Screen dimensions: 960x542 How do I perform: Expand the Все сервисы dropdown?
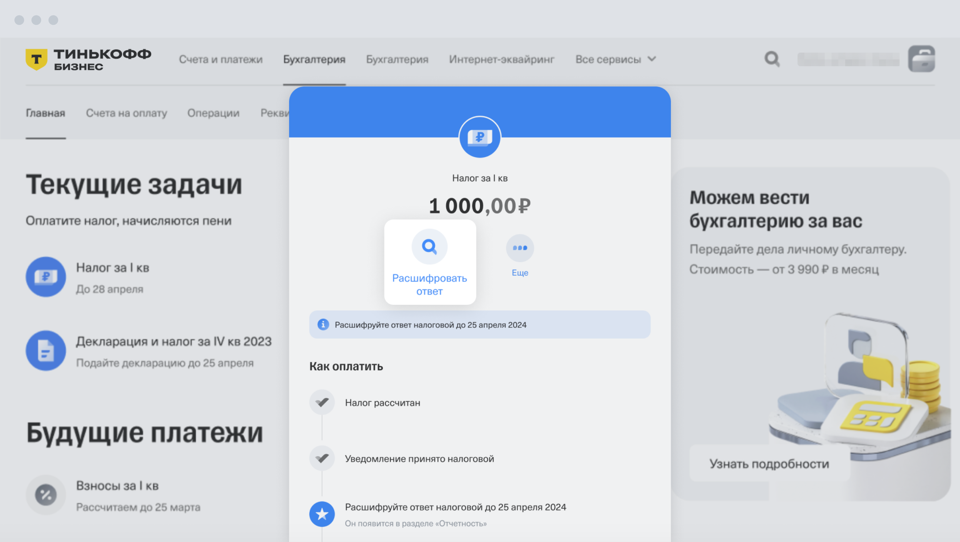[615, 59]
